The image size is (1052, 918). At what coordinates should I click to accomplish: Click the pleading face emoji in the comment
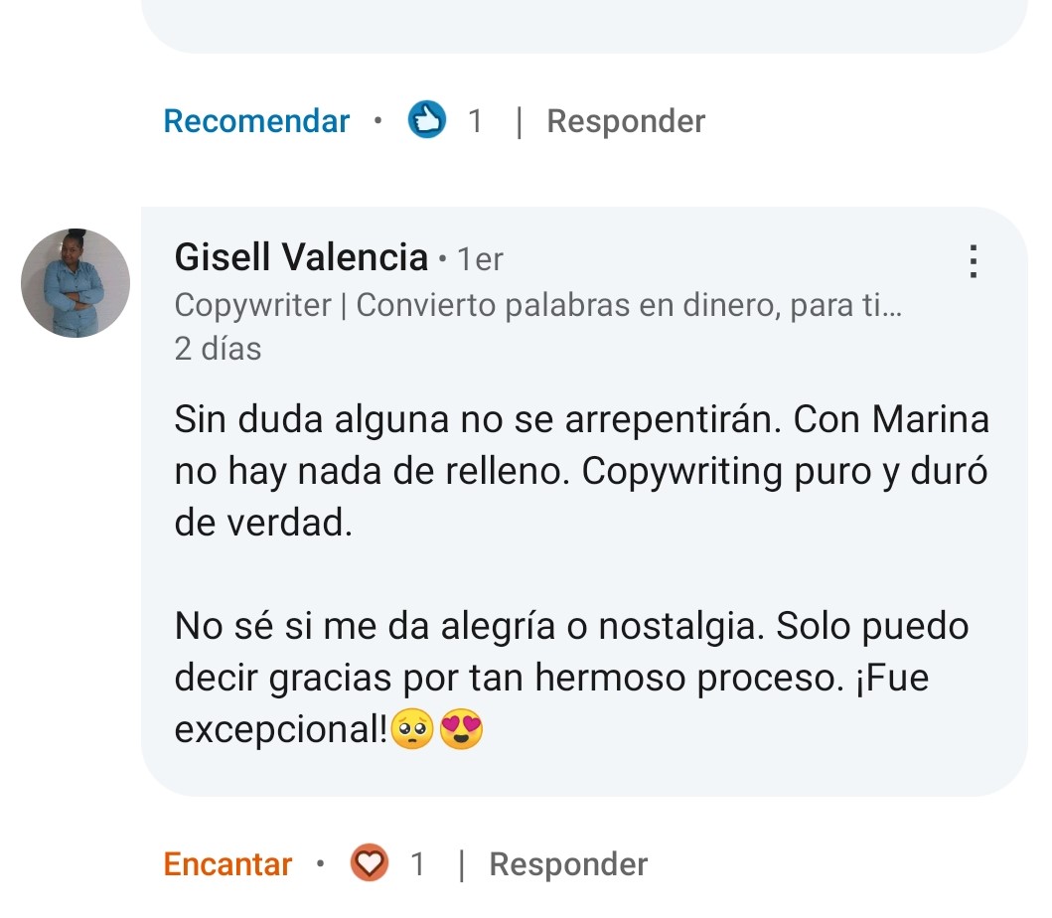[412, 729]
